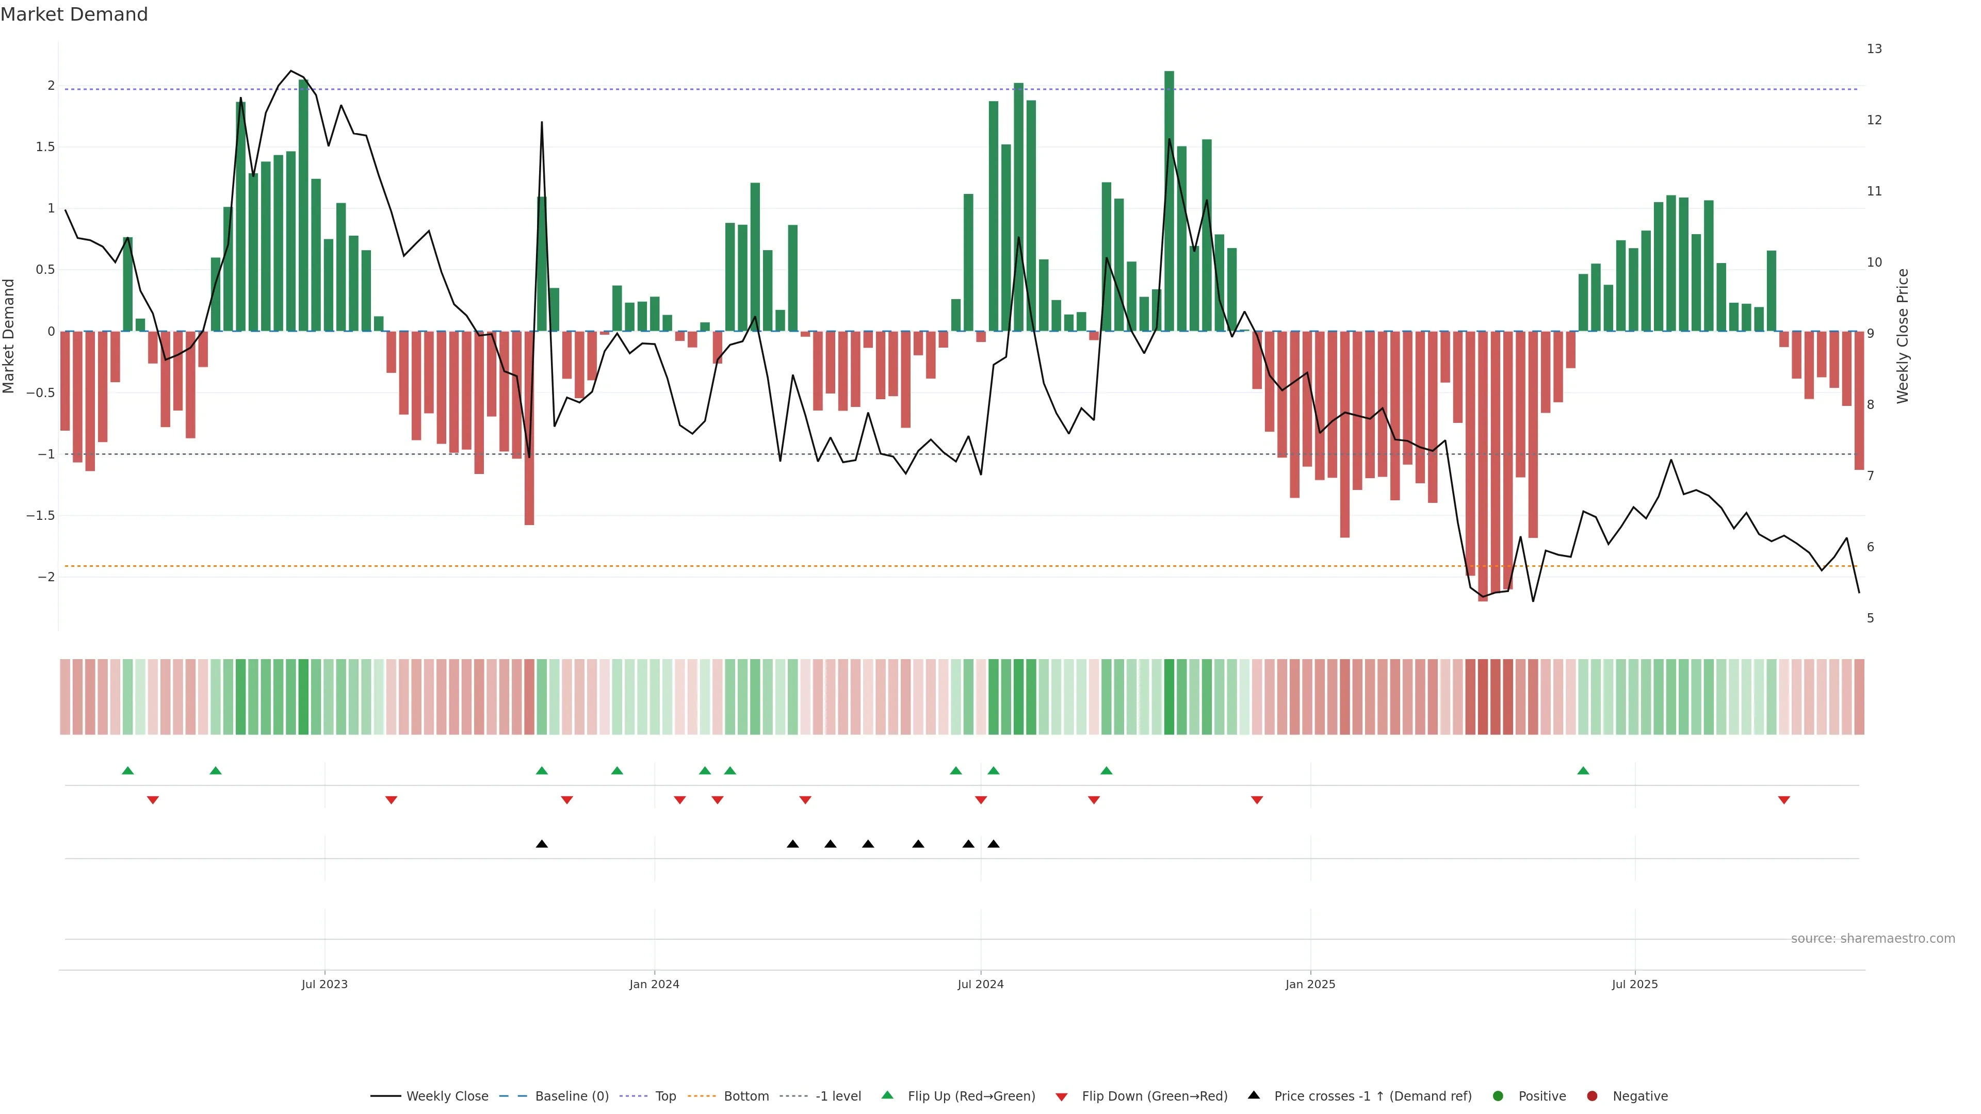1981x1114 pixels.
Task: Click green Flip Up triangle icon in legend
Action: [x=887, y=1095]
